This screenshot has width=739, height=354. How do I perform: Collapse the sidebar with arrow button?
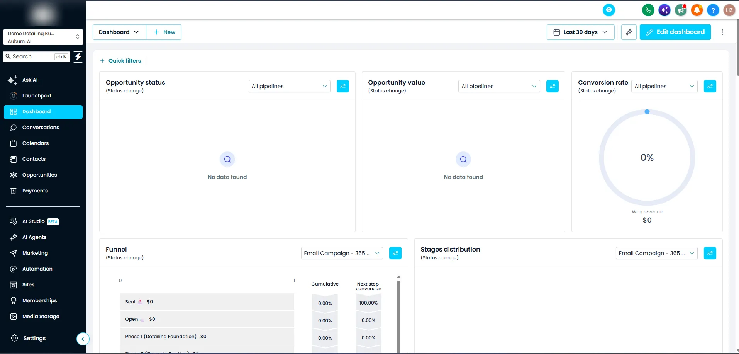tap(83, 339)
